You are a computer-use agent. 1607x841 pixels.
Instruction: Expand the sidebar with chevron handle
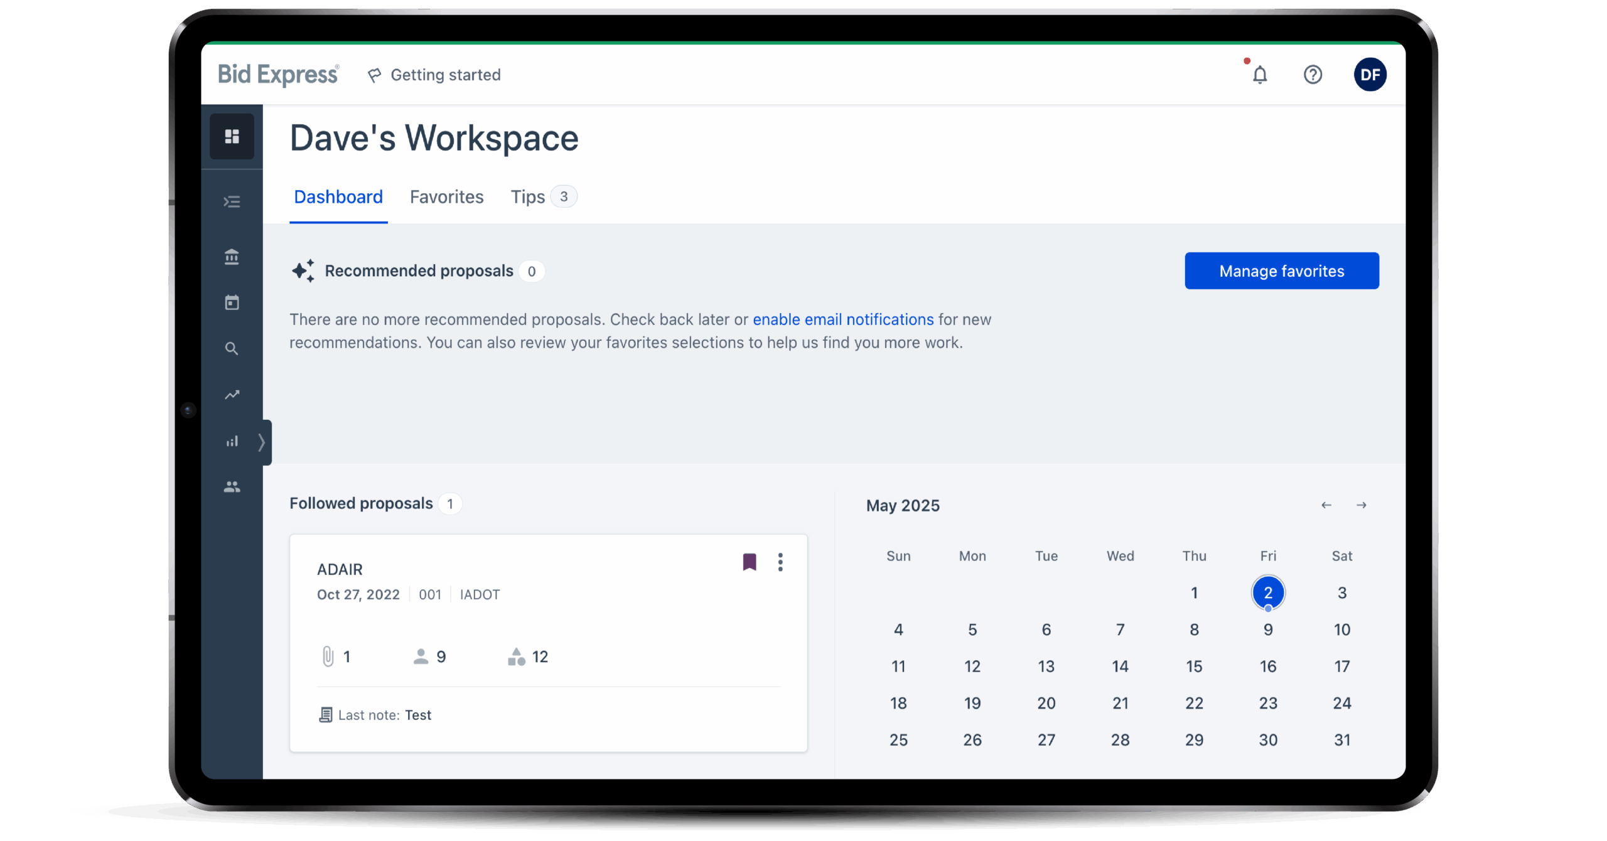click(x=262, y=442)
